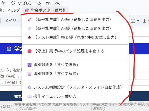Open the ヘルプ menu
149x111 pixels.
click(14, 10)
